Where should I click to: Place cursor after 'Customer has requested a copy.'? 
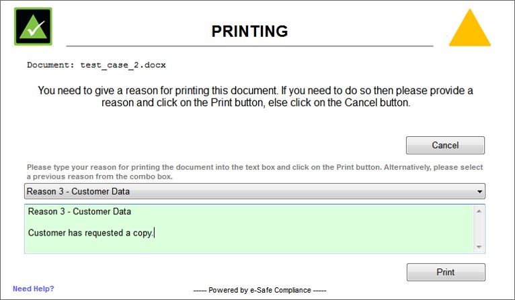click(154, 234)
